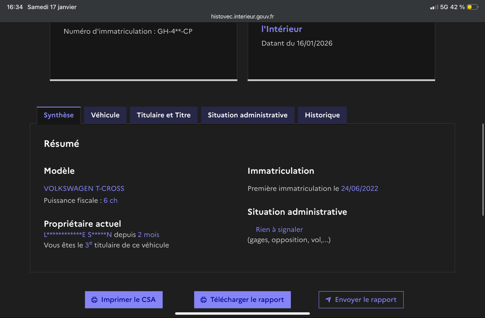Click the masked current owner name
The image size is (485, 318).
[x=78, y=235]
